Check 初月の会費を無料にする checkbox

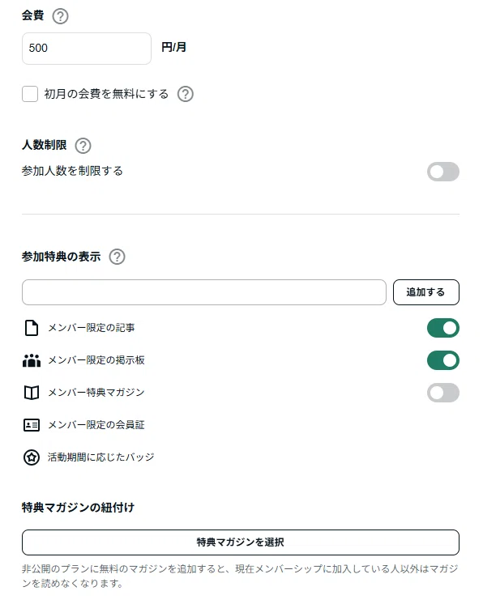click(x=30, y=94)
